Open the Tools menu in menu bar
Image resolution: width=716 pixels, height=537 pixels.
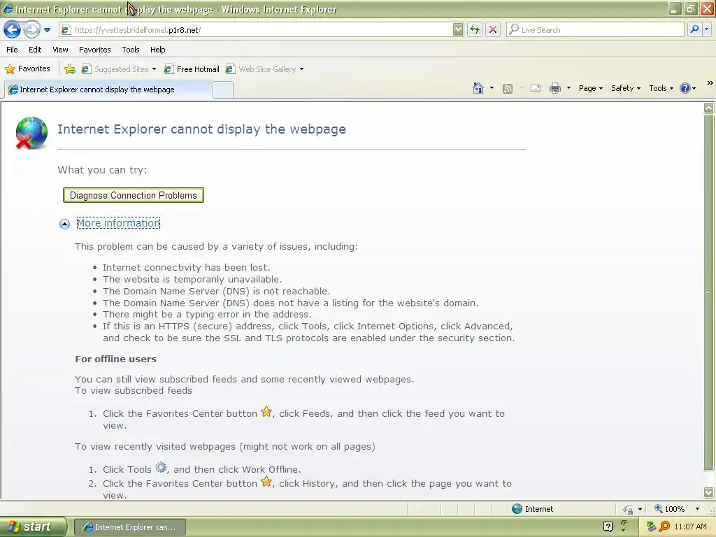pyautogui.click(x=131, y=50)
